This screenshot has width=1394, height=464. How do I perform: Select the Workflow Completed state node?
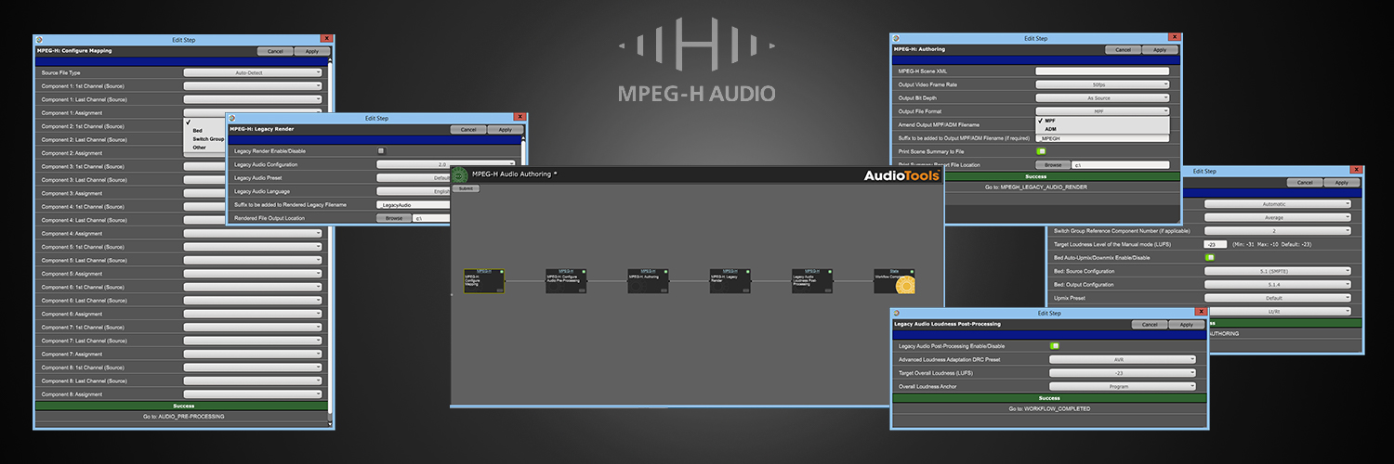[x=894, y=281]
